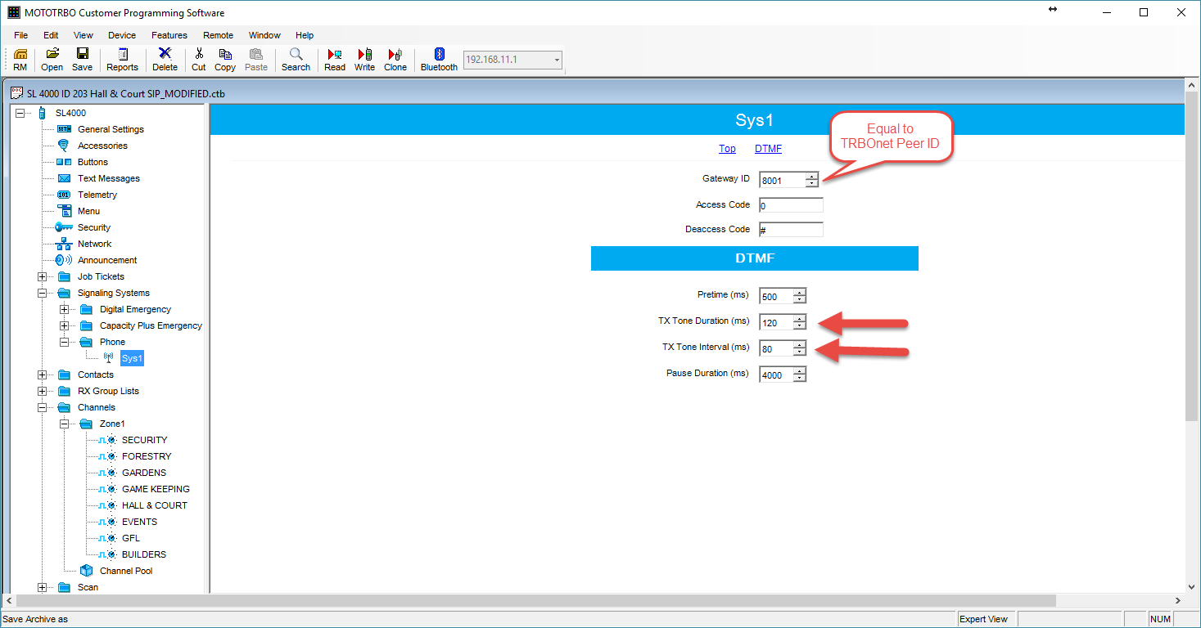1201x628 pixels.
Task: Open the Device menu
Action: (x=122, y=35)
